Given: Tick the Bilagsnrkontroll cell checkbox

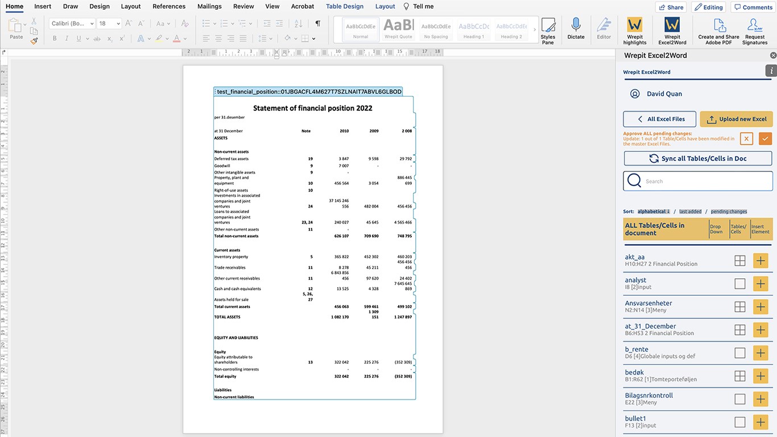Looking at the screenshot, I should [x=739, y=399].
